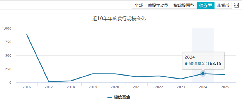Click the tooltip's 2024 heading
The image size is (242, 102).
(x=190, y=57)
